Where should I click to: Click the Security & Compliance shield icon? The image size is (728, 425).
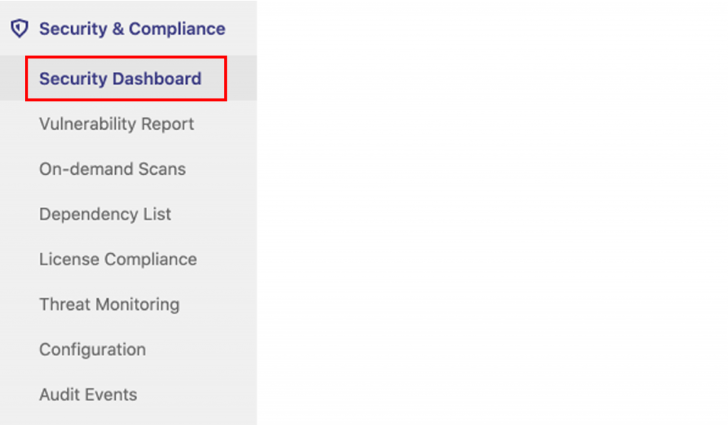[x=19, y=29]
